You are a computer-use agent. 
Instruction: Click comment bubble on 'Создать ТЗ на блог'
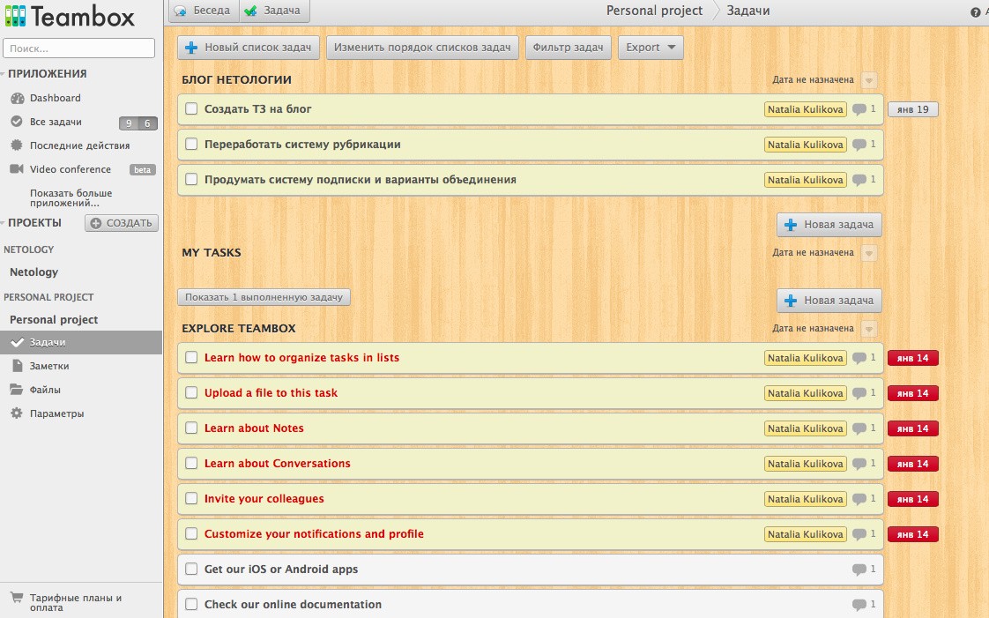tap(859, 109)
